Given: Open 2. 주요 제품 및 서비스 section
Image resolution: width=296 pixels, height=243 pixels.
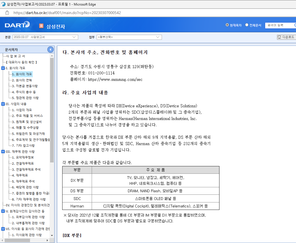Looking at the screenshot, I should tap(27, 116).
